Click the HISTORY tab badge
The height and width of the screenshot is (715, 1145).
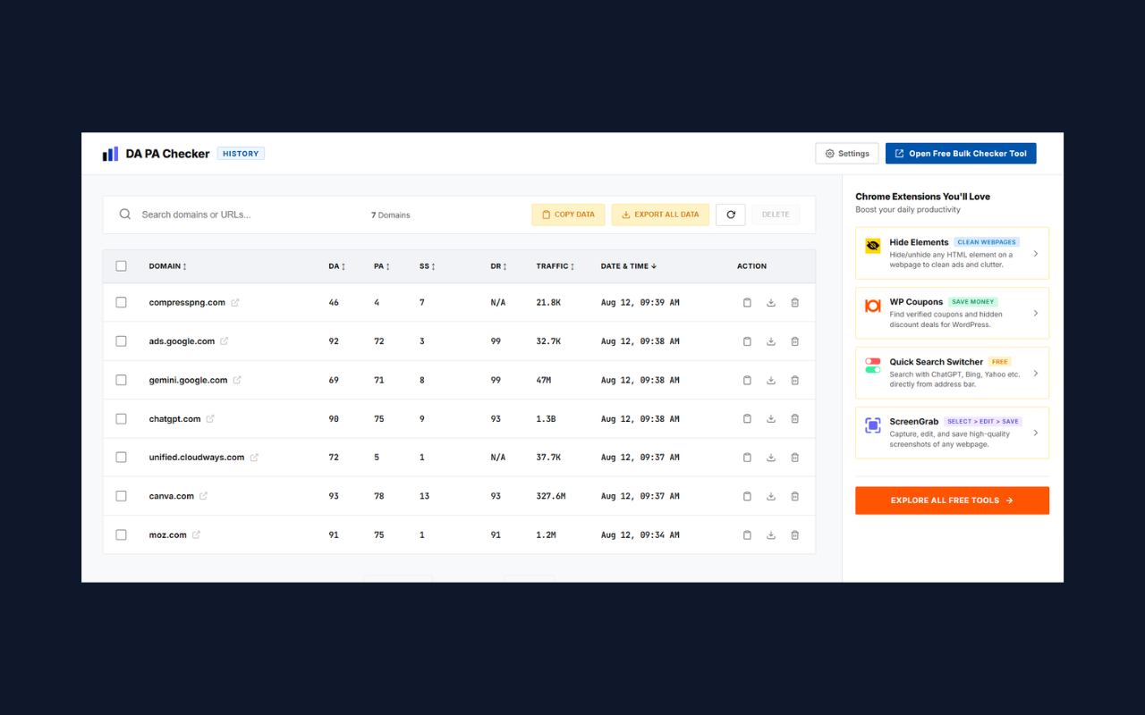click(241, 154)
